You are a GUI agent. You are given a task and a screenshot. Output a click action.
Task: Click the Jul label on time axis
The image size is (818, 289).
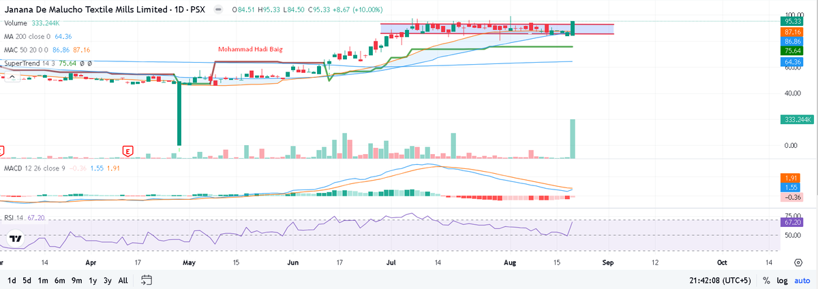[391, 262]
